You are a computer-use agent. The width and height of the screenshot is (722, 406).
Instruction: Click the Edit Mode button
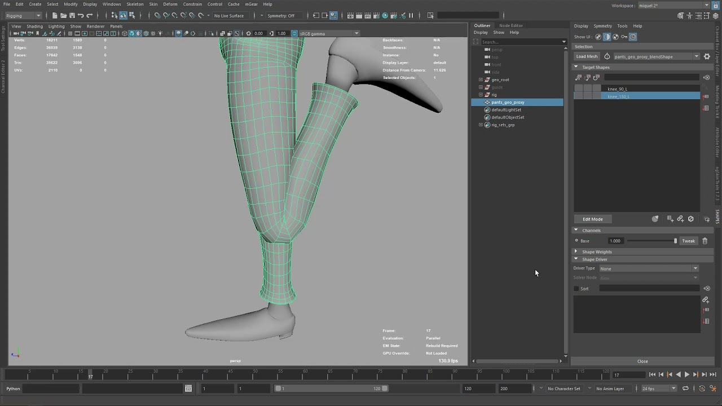[592, 219]
